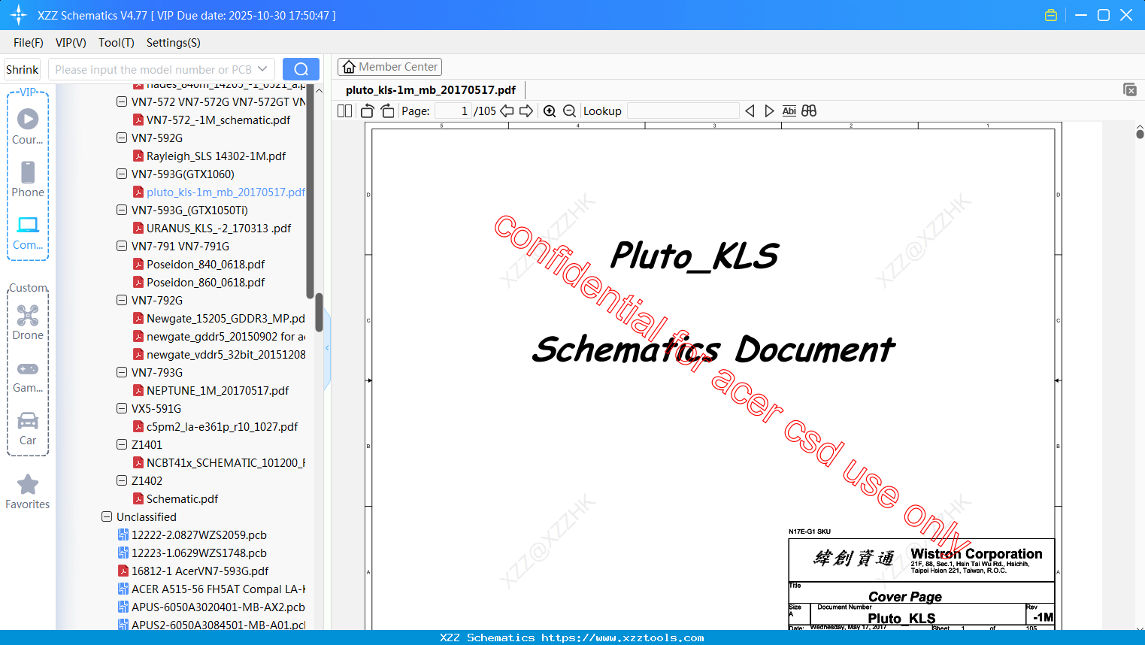1145x645 pixels.
Task: Toggle the side-by-side page view icon
Action: point(344,111)
